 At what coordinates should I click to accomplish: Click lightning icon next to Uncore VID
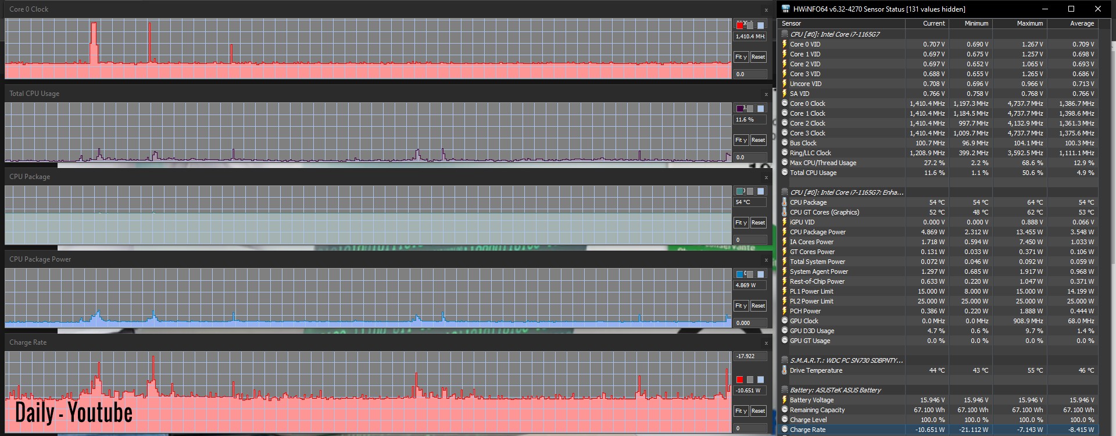coord(785,84)
